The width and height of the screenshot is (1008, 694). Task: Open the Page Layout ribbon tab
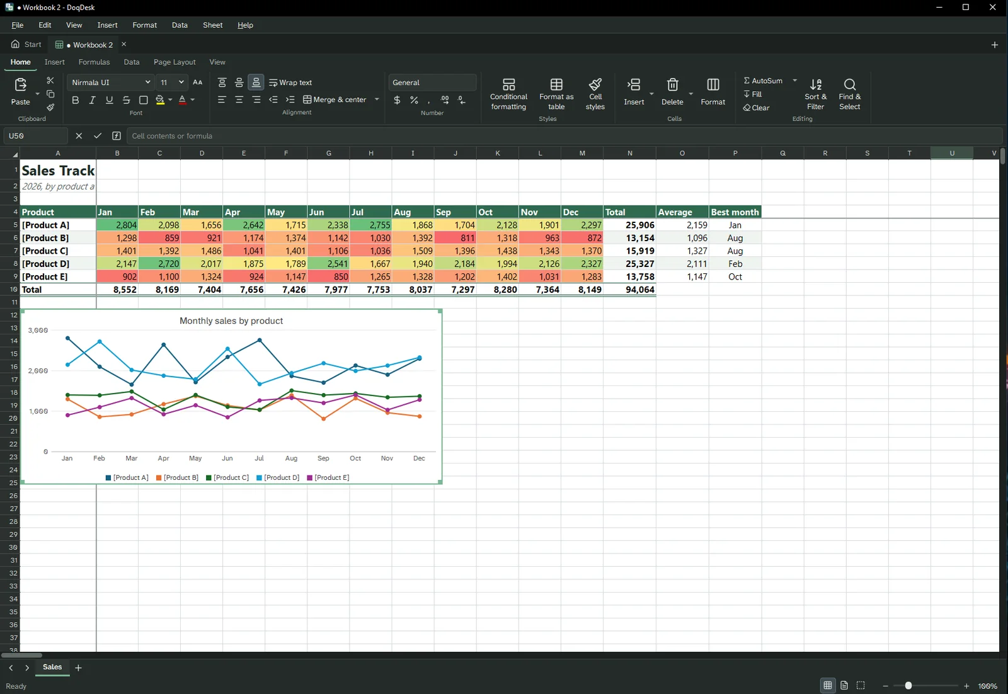(x=175, y=62)
